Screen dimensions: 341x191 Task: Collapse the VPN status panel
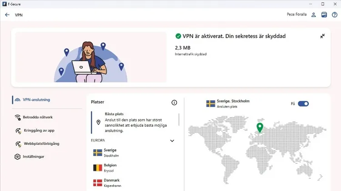coord(322,36)
